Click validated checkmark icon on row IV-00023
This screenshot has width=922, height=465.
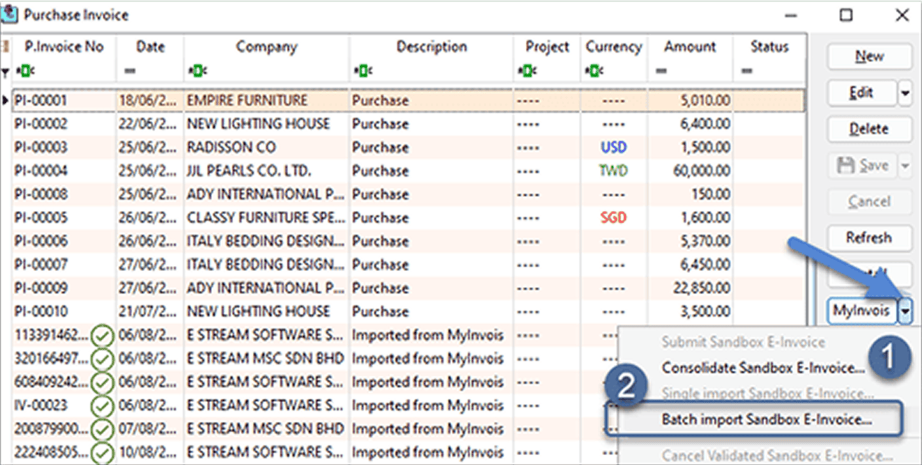point(103,407)
